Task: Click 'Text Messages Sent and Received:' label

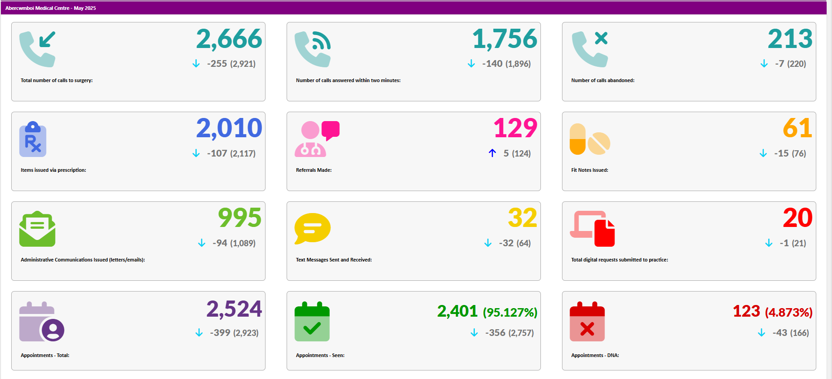Action: pos(334,260)
